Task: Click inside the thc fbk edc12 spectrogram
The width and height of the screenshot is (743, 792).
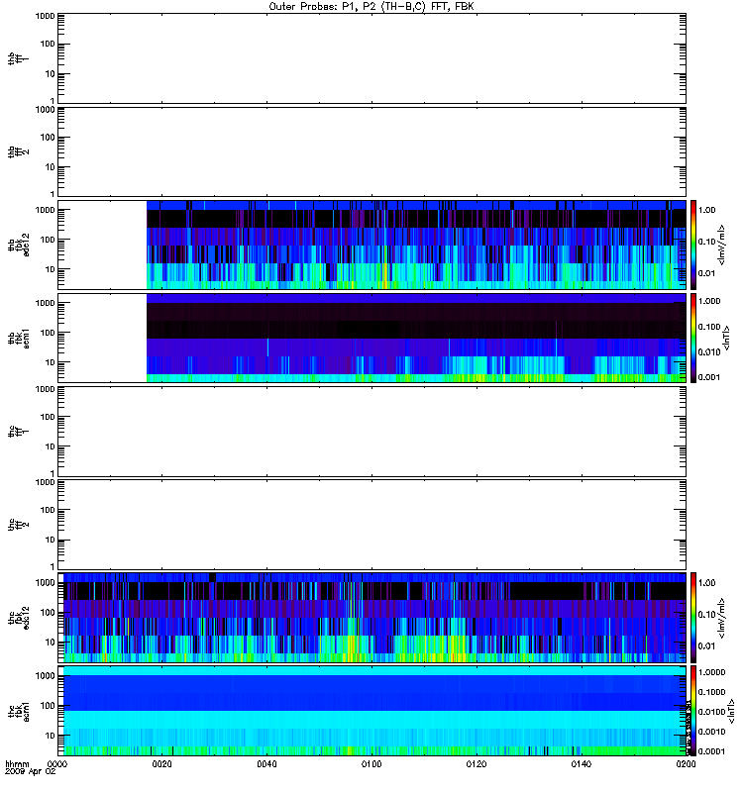Action: pyautogui.click(x=374, y=617)
